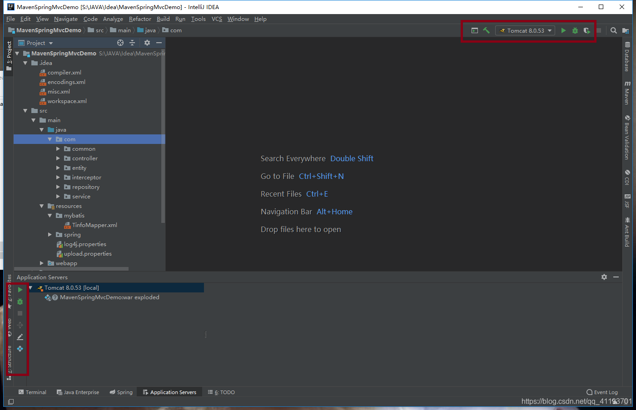
Task: Toggle the JSF tool window tab
Action: coord(627,201)
